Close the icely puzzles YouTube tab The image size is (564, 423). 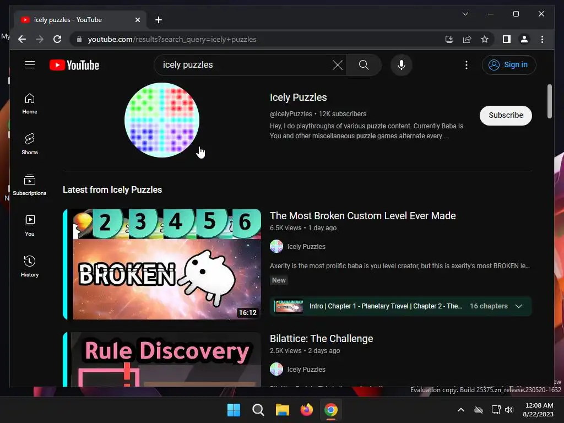(137, 20)
